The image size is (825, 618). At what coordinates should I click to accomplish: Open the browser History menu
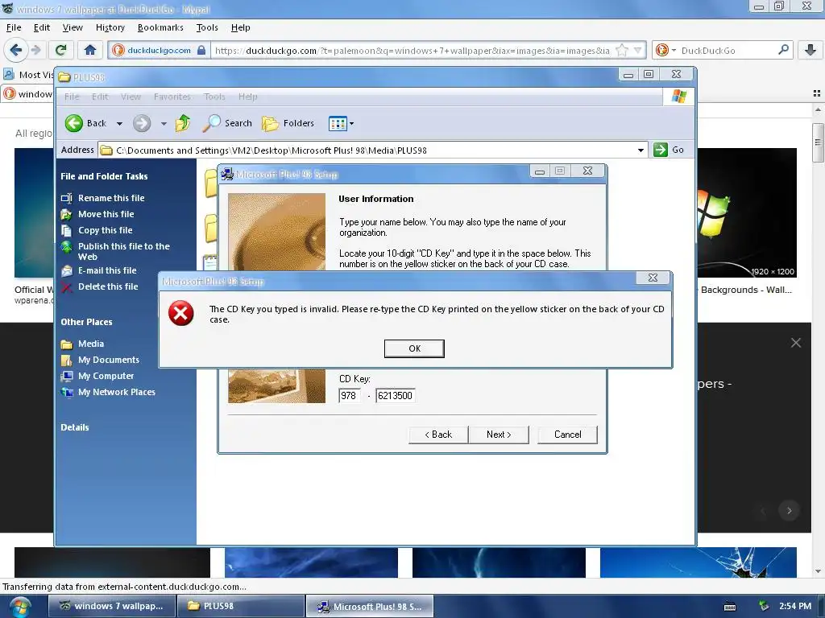tap(110, 27)
